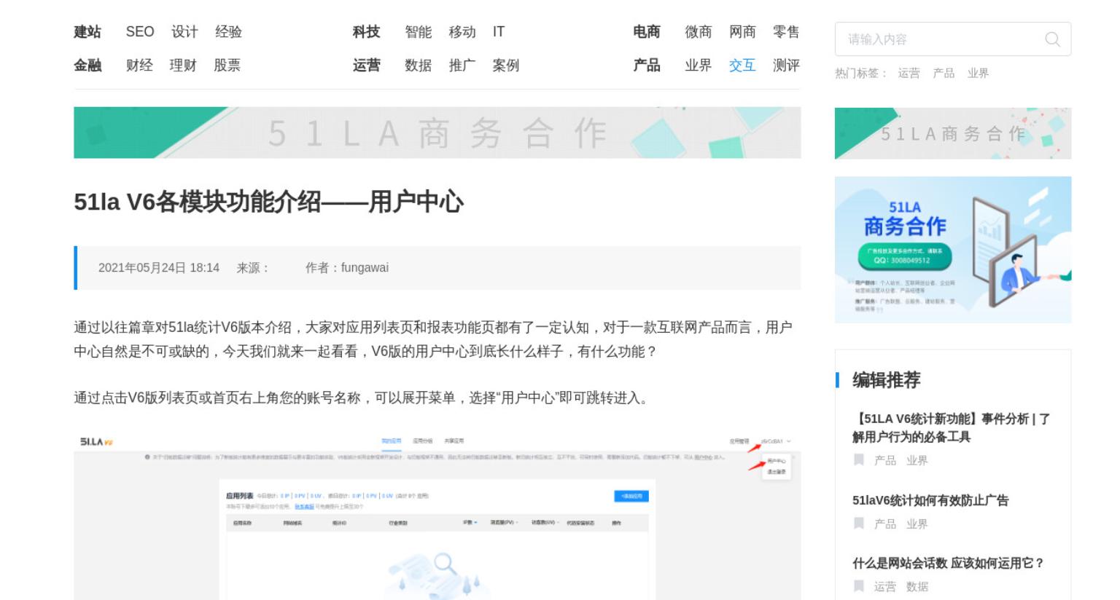
Task: Click 产品 tag under 如何有效防止广告 article
Action: pyautogui.click(x=885, y=524)
